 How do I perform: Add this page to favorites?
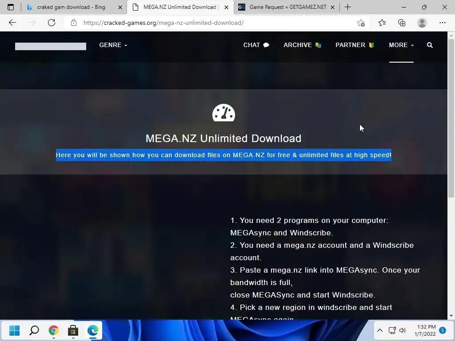pyautogui.click(x=361, y=23)
